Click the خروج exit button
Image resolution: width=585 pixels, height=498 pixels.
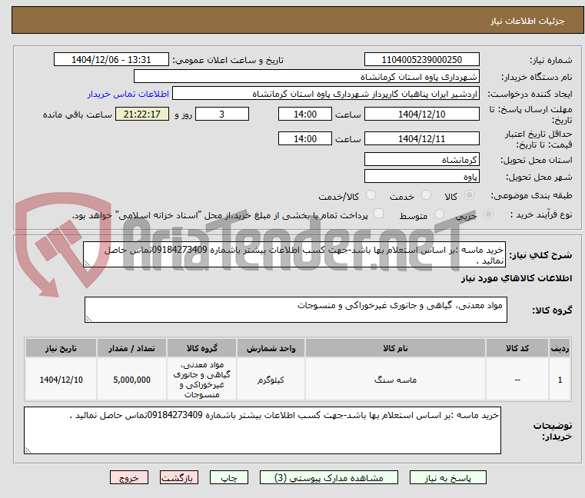click(128, 477)
